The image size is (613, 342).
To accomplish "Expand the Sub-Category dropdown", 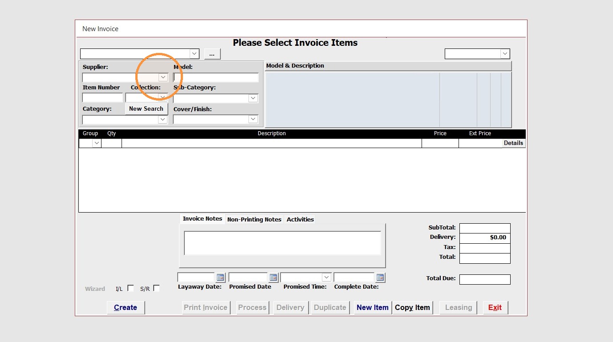I will click(x=253, y=98).
